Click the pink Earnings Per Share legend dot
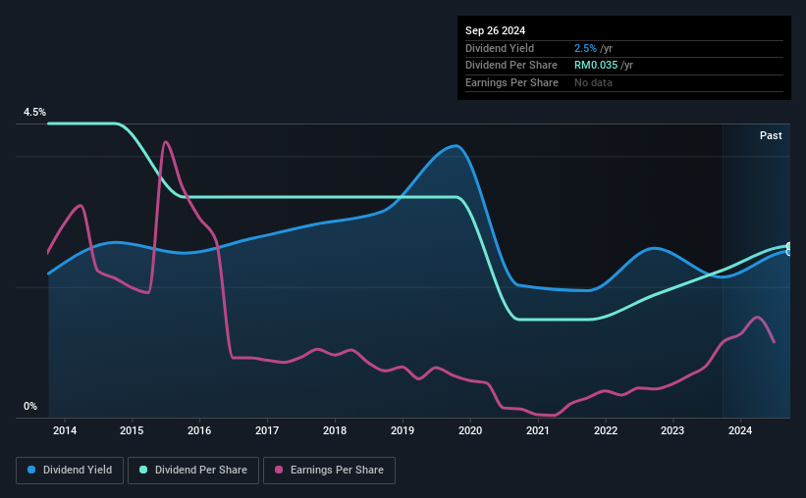 pos(279,470)
